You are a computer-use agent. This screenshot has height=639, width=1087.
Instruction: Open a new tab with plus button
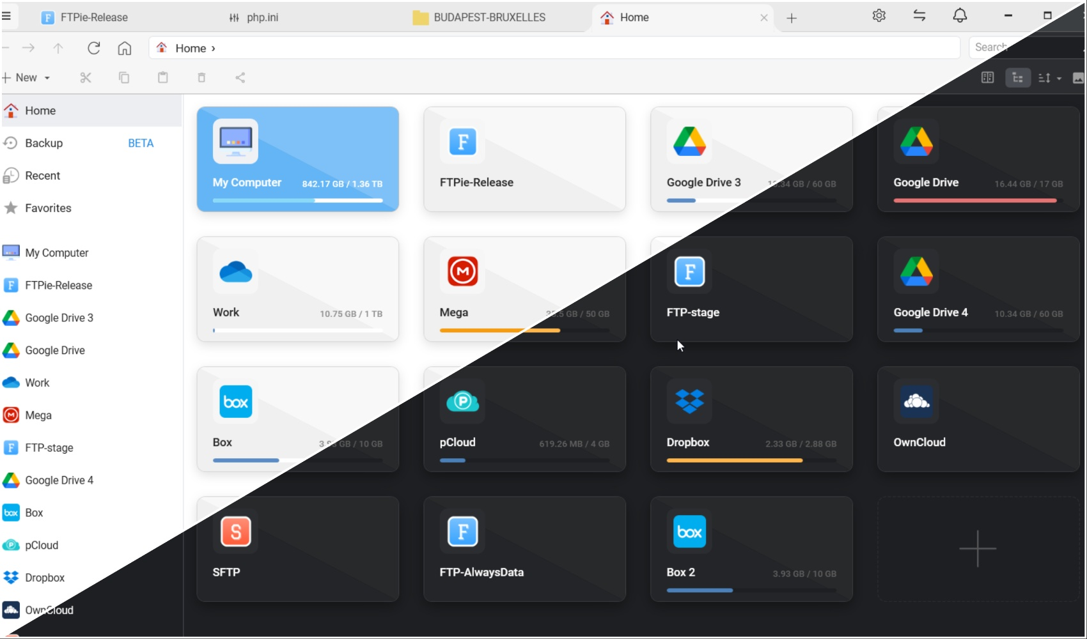792,18
